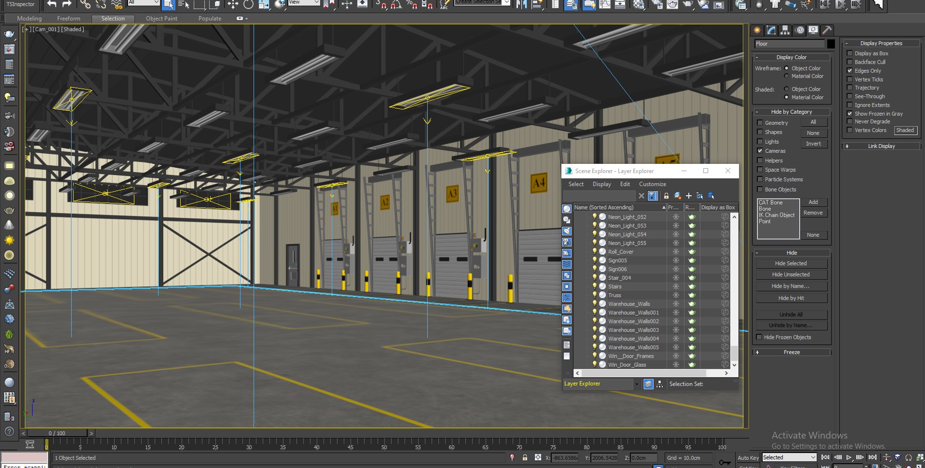Screen dimensions: 925x468
Task: Activate the Select and Link chain tool
Action: [x=85, y=4]
